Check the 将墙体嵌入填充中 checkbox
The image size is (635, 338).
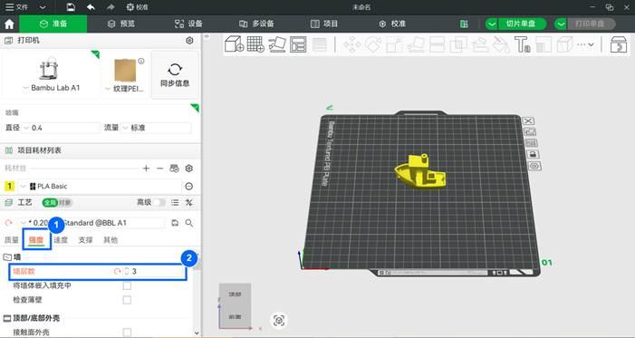coord(127,285)
